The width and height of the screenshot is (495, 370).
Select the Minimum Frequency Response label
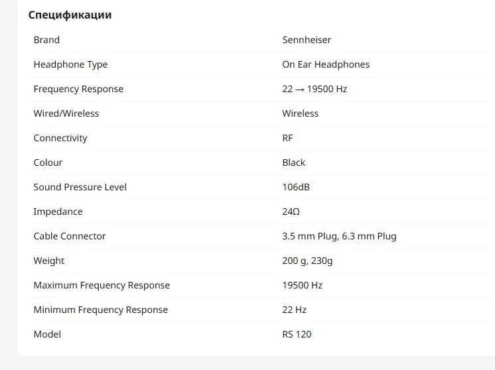[x=101, y=310]
